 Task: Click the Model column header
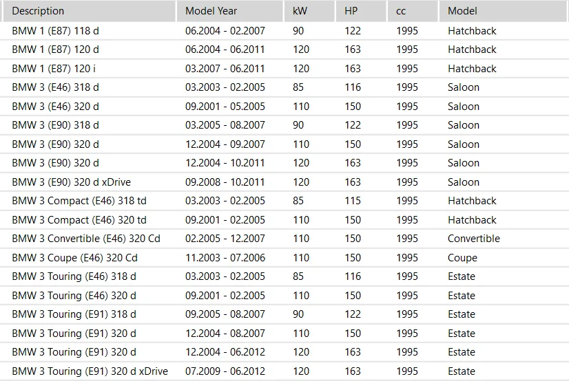click(462, 11)
